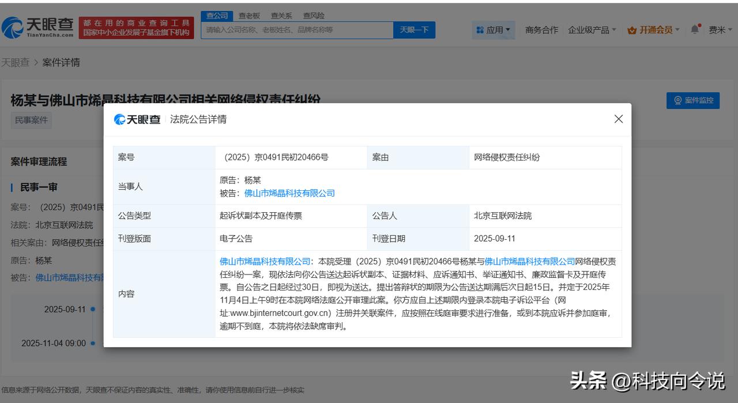The height and width of the screenshot is (403, 738).
Task: Click the 2025-09-11 timeline marker dot
Action: click(x=92, y=309)
